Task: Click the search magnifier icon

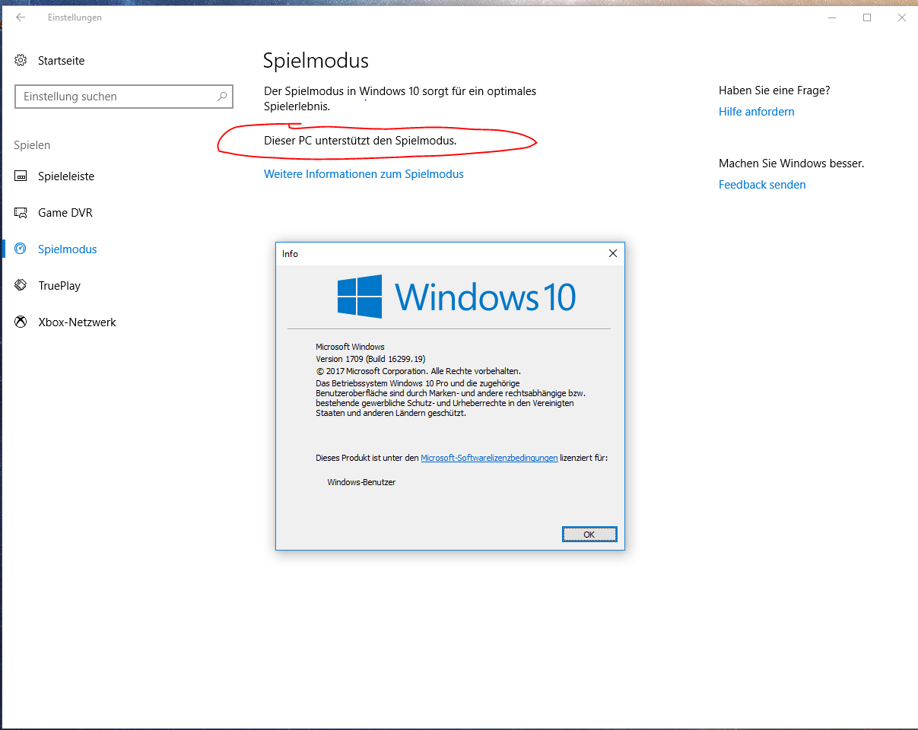Action: (222, 97)
